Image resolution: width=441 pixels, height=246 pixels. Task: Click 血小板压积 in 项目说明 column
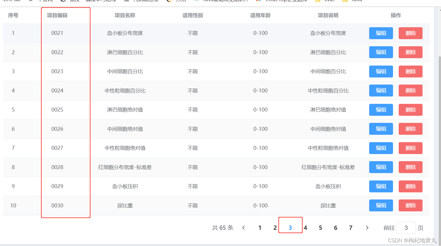point(328,186)
